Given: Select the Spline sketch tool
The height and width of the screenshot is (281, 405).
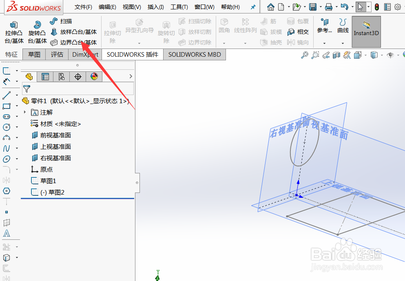Looking at the screenshot, I should tap(7, 148).
